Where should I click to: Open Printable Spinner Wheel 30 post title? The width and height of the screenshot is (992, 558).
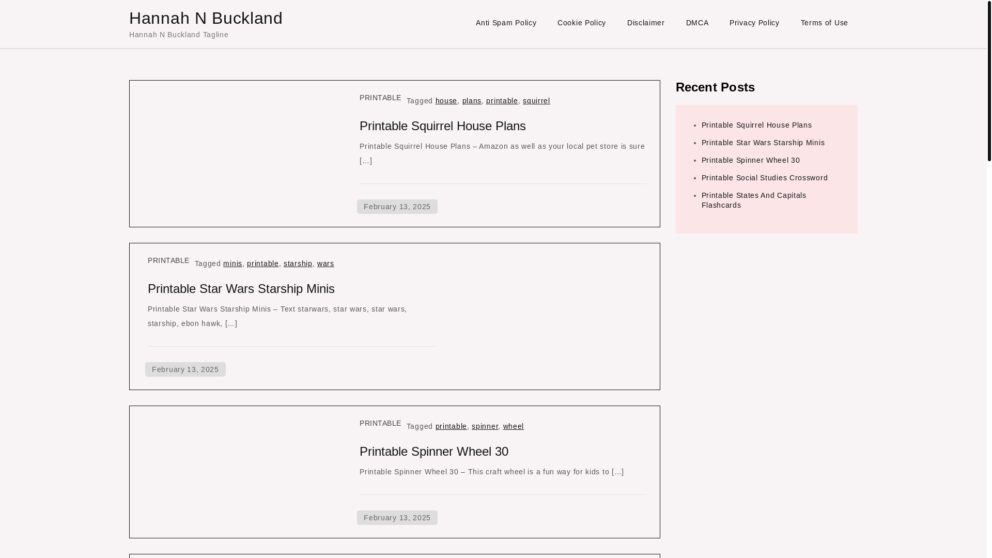(433, 452)
